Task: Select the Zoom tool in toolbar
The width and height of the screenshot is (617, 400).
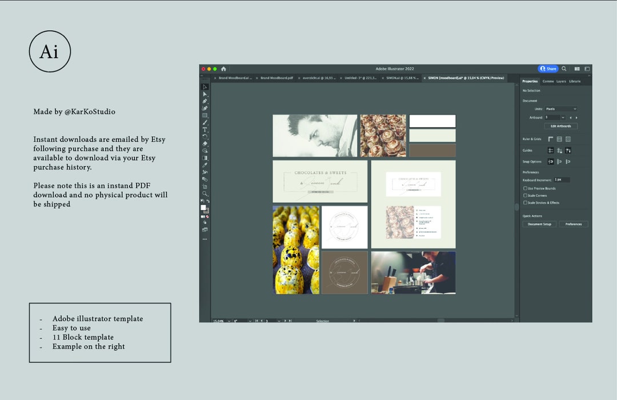Action: [205, 193]
